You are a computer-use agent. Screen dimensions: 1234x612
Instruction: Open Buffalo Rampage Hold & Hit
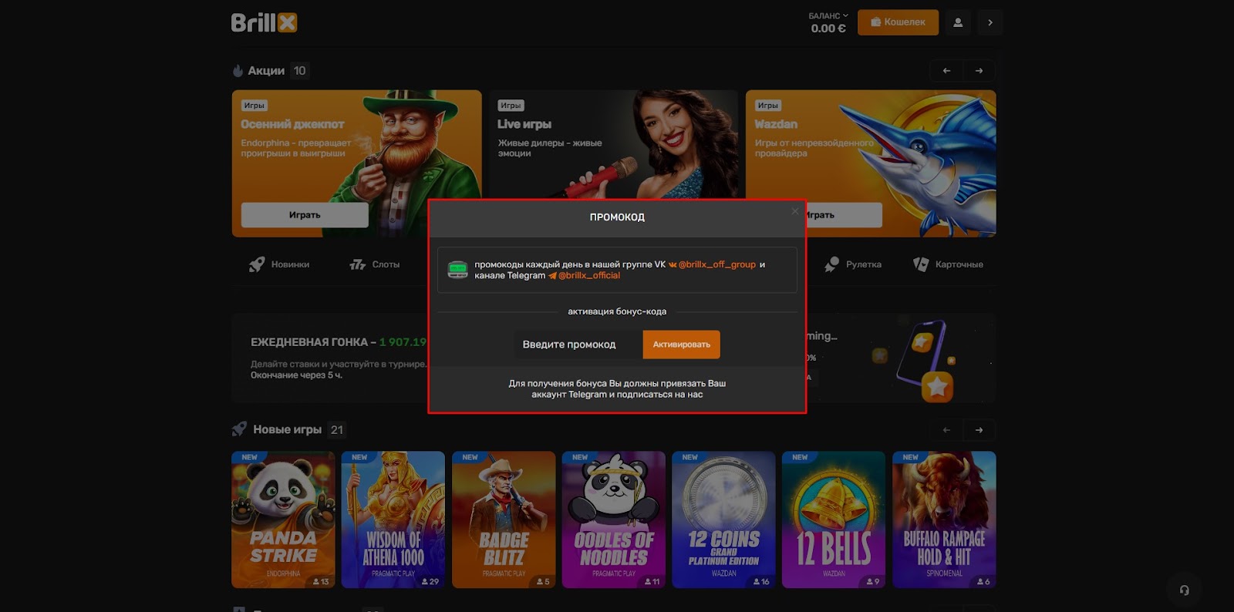click(x=944, y=520)
